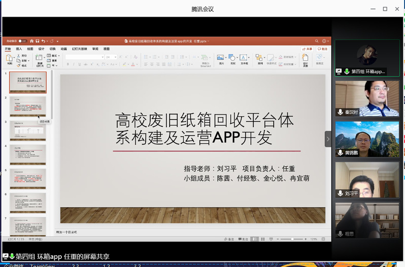Click the Undo arrow icon
Screen dimensions: 405x267
pyautogui.click(x=43, y=41)
